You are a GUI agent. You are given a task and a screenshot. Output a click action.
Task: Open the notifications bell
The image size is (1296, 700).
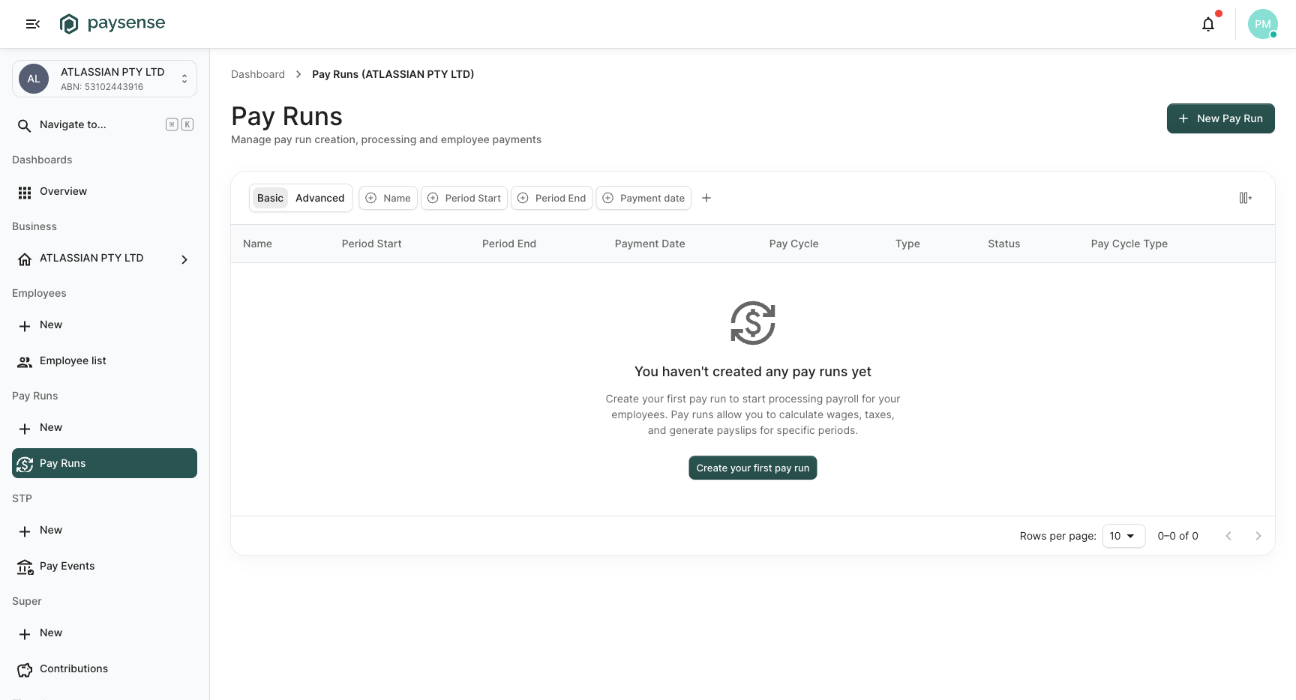pos(1208,24)
